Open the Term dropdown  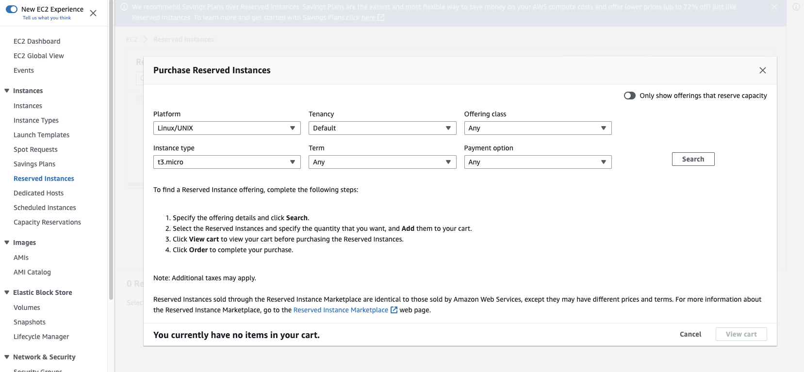click(382, 162)
